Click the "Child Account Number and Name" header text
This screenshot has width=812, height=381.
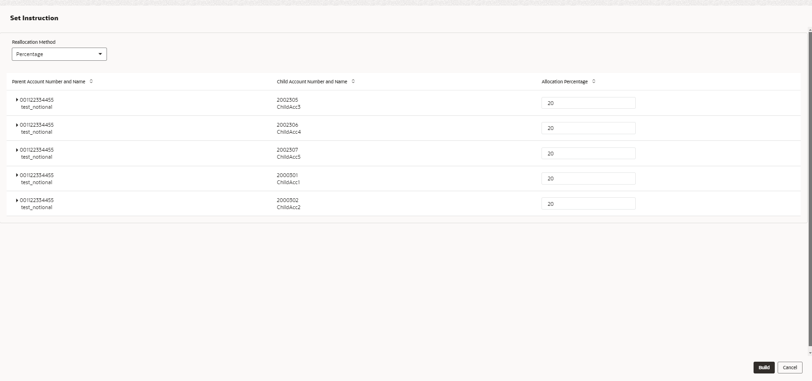(x=312, y=81)
